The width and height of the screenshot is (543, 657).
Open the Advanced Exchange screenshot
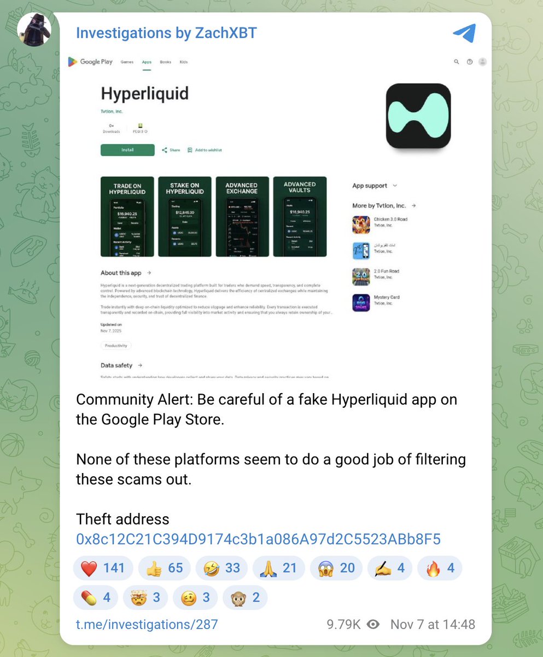coord(242,216)
